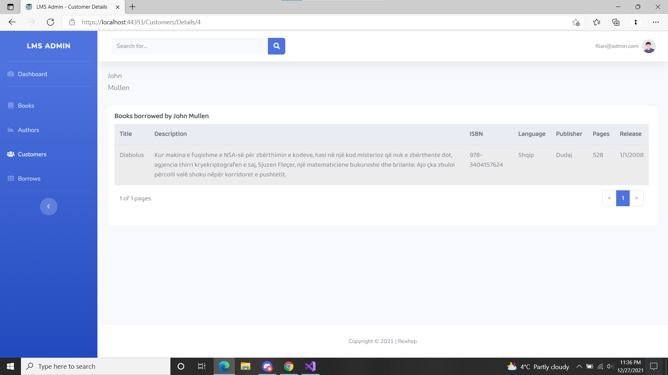This screenshot has width=668, height=375.
Task: Select page 1 in pagination
Action: click(x=623, y=198)
